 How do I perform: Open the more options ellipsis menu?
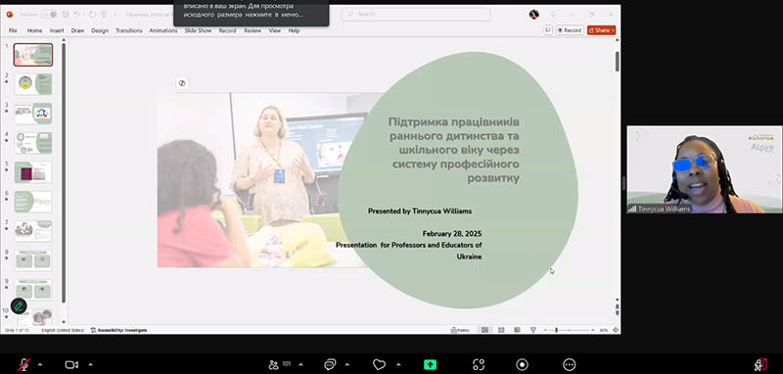click(x=570, y=365)
